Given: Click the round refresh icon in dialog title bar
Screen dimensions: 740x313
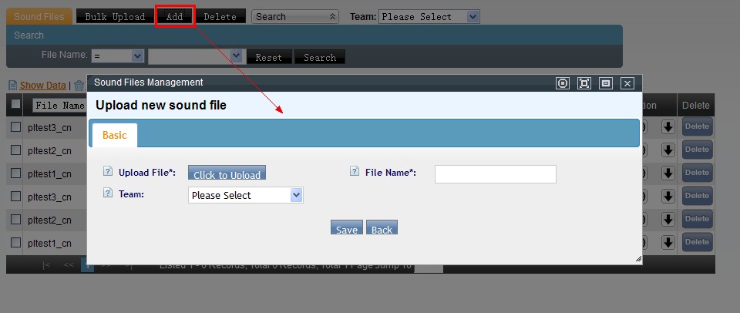Looking at the screenshot, I should click(x=563, y=83).
